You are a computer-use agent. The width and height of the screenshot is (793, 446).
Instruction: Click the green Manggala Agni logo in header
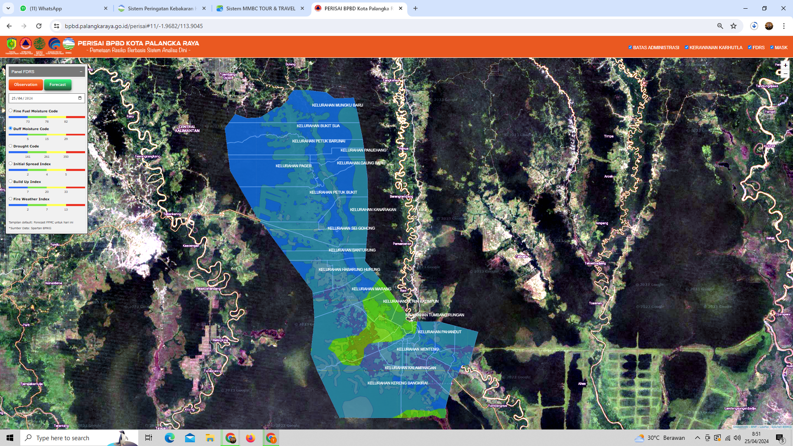(40, 44)
